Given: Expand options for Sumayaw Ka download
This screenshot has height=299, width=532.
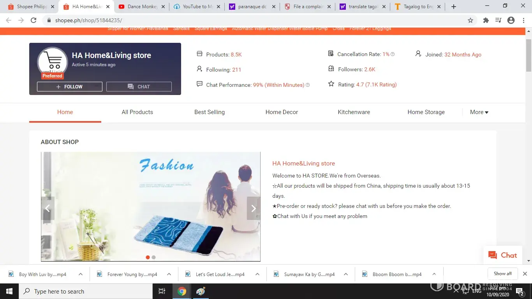Looking at the screenshot, I should point(345,274).
